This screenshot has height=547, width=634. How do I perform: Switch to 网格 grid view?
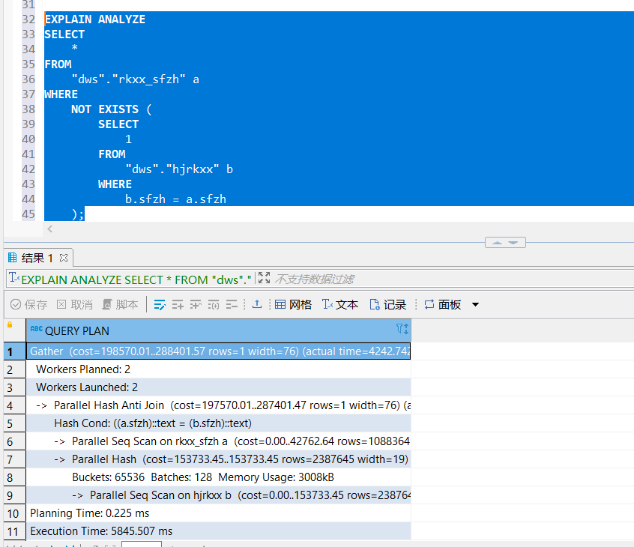click(293, 305)
